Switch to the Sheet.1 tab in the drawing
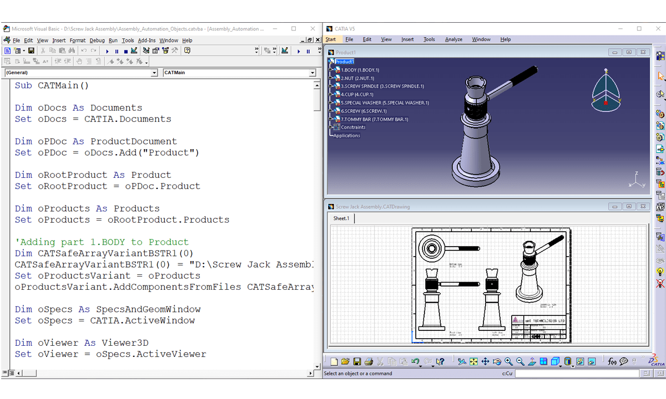The image size is (666, 399). coord(341,218)
